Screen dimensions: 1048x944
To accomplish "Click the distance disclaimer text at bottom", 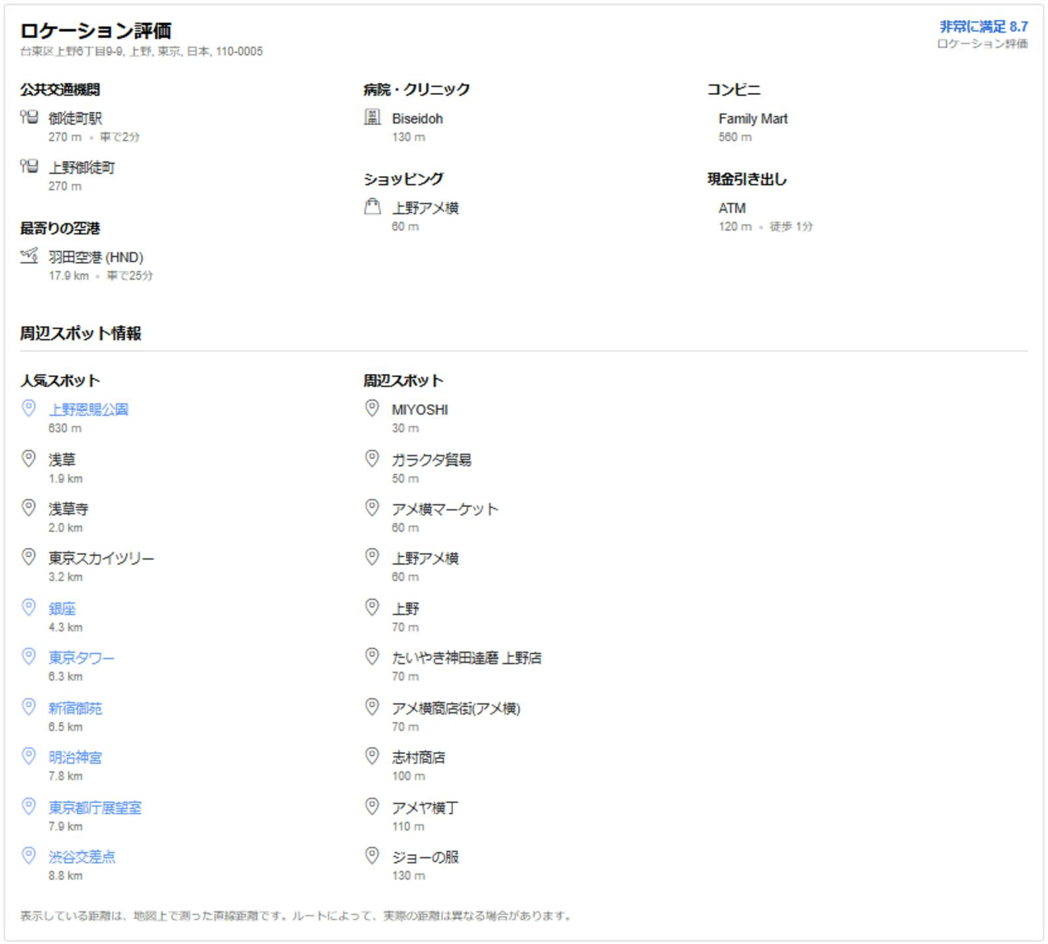I will [296, 916].
